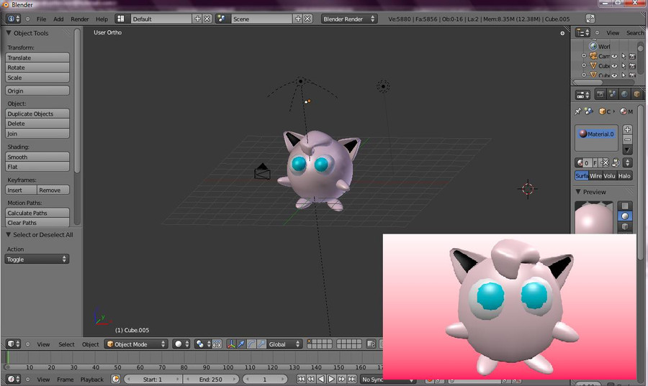This screenshot has height=386, width=648.
Task: Select cube preview type
Action: click(x=625, y=226)
